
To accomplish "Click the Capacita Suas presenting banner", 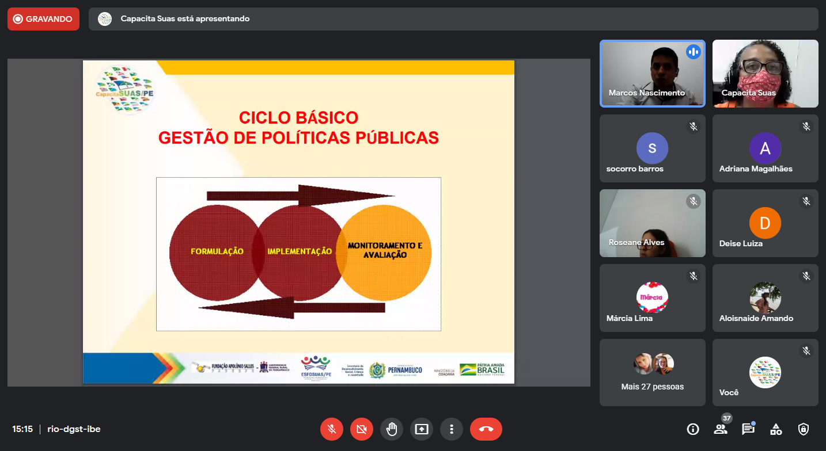I will point(453,19).
